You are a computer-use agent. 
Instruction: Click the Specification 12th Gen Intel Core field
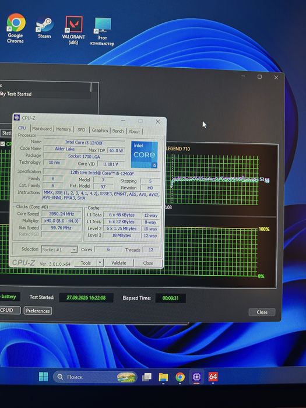tap(102, 173)
